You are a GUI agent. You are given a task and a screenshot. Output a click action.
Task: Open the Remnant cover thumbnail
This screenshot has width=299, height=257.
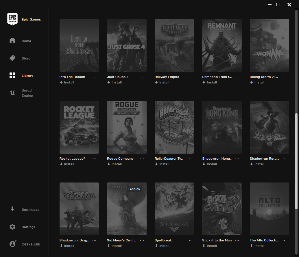(x=222, y=46)
